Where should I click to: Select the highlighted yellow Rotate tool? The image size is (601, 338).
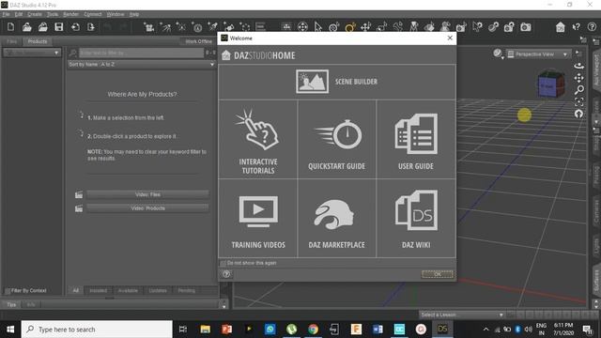(x=349, y=27)
